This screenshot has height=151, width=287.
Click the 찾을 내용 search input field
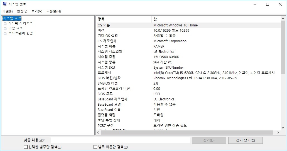[120, 140]
